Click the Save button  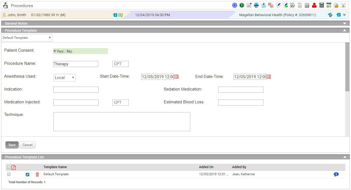[x=12, y=145]
